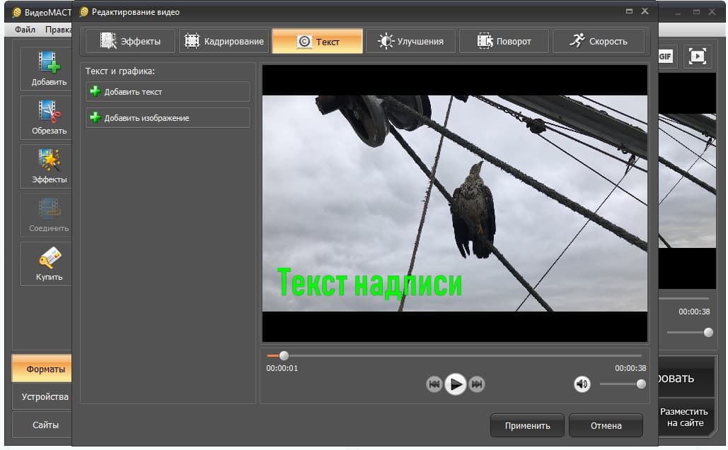The height and width of the screenshot is (450, 728).
Task: Click the 00:00:01 current time label
Action: [282, 368]
